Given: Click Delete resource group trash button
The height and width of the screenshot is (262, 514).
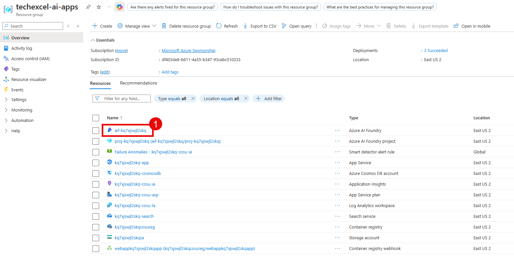Looking at the screenshot, I should tap(186, 26).
